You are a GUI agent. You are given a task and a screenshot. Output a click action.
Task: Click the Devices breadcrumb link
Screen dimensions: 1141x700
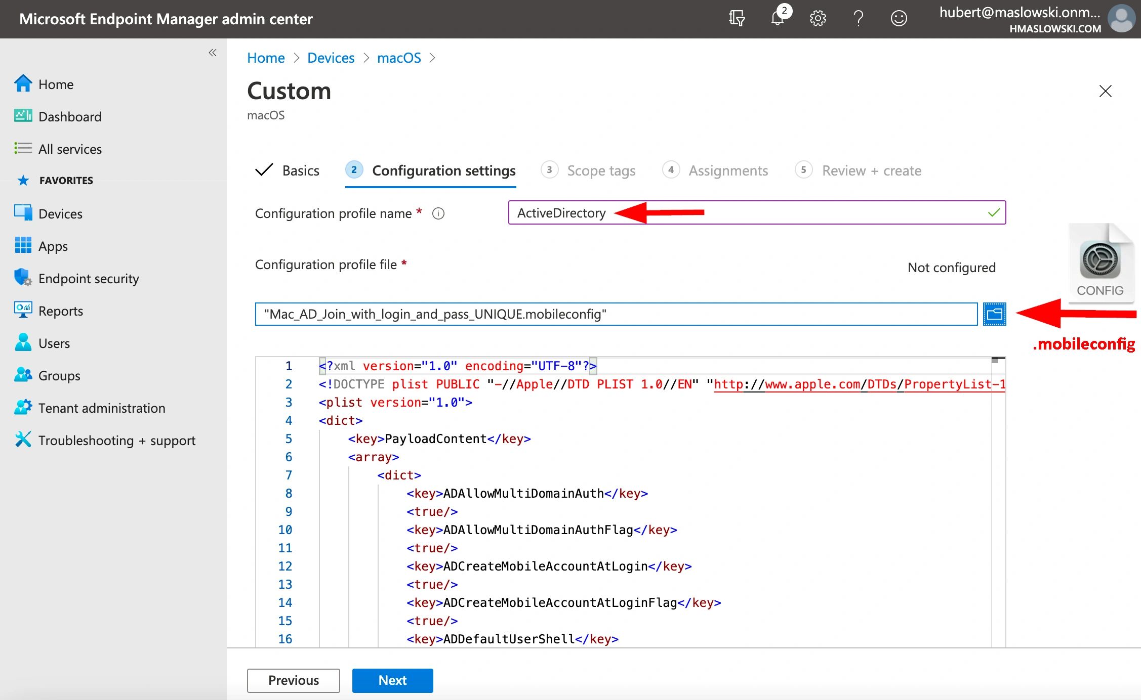click(x=331, y=58)
